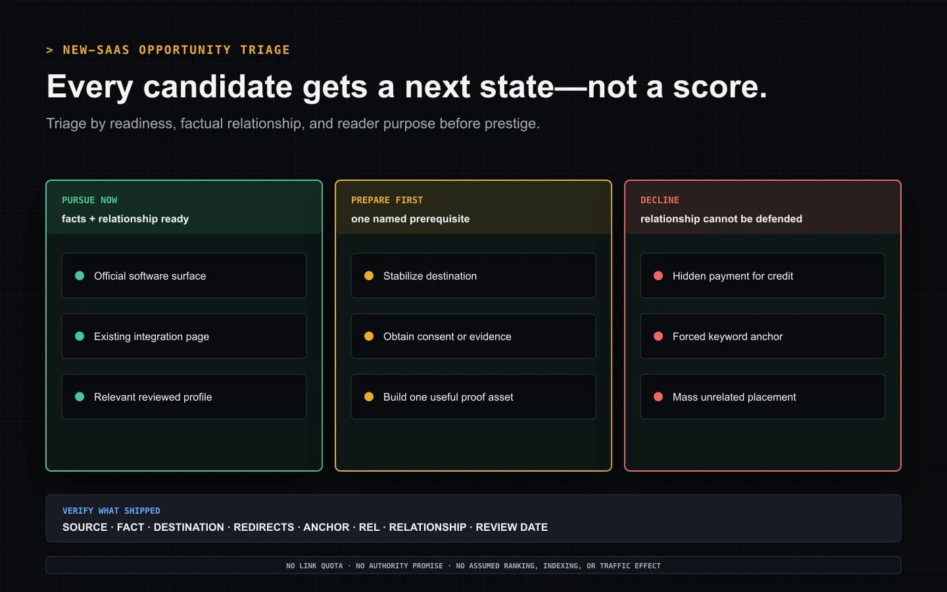
Task: Click green dot beside Official software surface
Action: (80, 276)
